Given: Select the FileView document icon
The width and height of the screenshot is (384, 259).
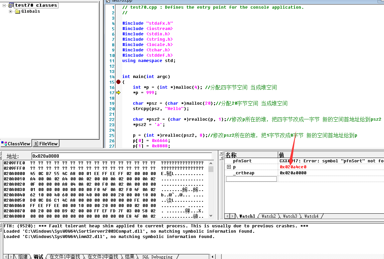Looking at the screenshot, I should pyautogui.click(x=36, y=143).
